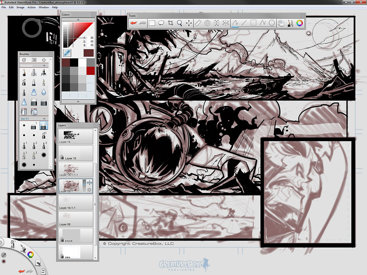Toggle the Ruler tool

(x=198, y=23)
